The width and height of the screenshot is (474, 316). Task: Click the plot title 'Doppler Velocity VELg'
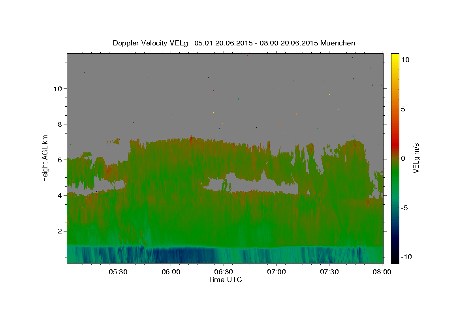pyautogui.click(x=150, y=43)
